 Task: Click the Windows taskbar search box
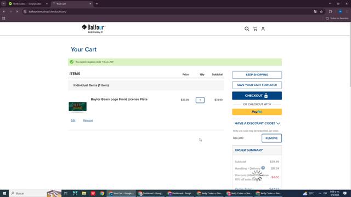click(x=35, y=193)
